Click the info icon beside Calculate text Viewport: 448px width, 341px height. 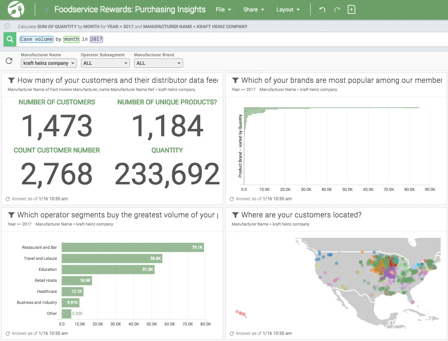(7, 26)
